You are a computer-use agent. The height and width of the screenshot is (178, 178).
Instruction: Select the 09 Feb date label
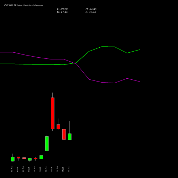click(29, 169)
